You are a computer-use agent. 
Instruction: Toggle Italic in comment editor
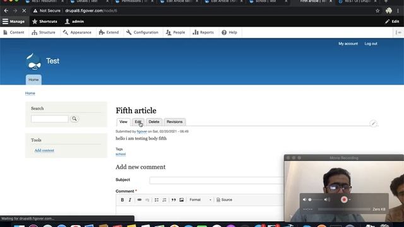coord(130,200)
